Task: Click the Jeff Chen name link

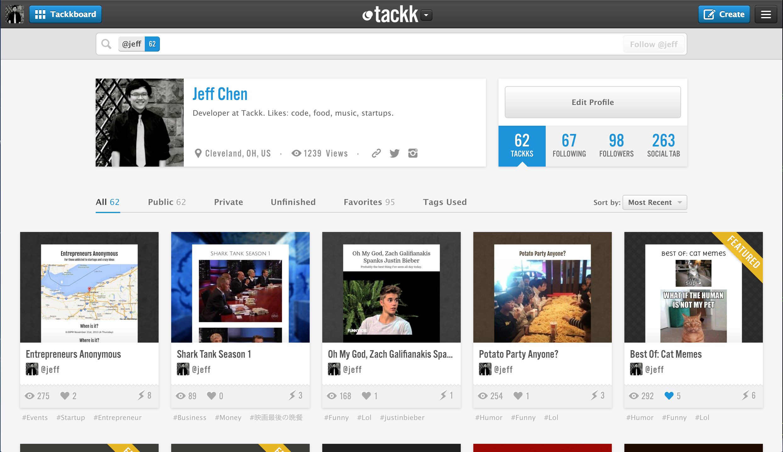Action: (220, 94)
